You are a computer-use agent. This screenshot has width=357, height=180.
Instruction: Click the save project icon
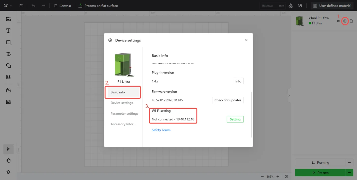tap(22, 6)
